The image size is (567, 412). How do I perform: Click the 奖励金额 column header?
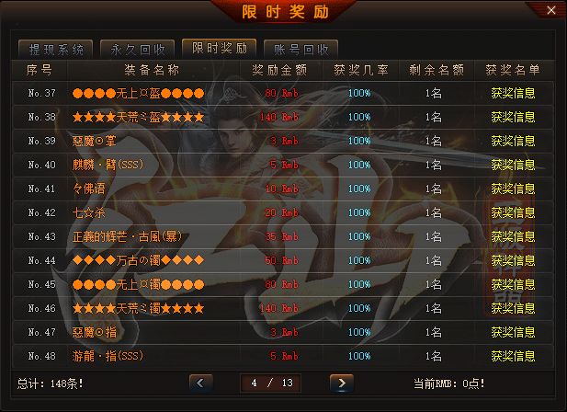click(279, 70)
